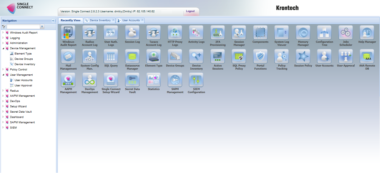Launch the Session Manager icon
380x173 pixels.
[x=239, y=33]
